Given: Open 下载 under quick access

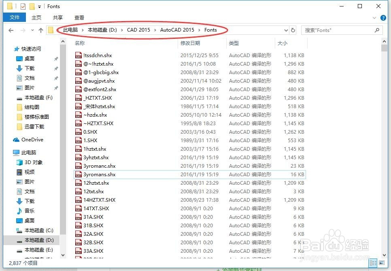Looking at the screenshot, I should pos(30,68).
